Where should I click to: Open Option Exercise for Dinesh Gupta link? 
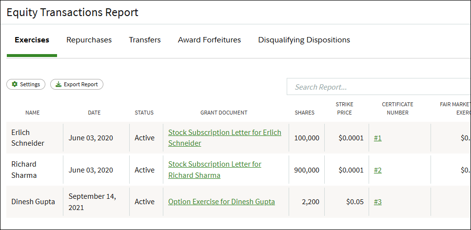tap(221, 201)
